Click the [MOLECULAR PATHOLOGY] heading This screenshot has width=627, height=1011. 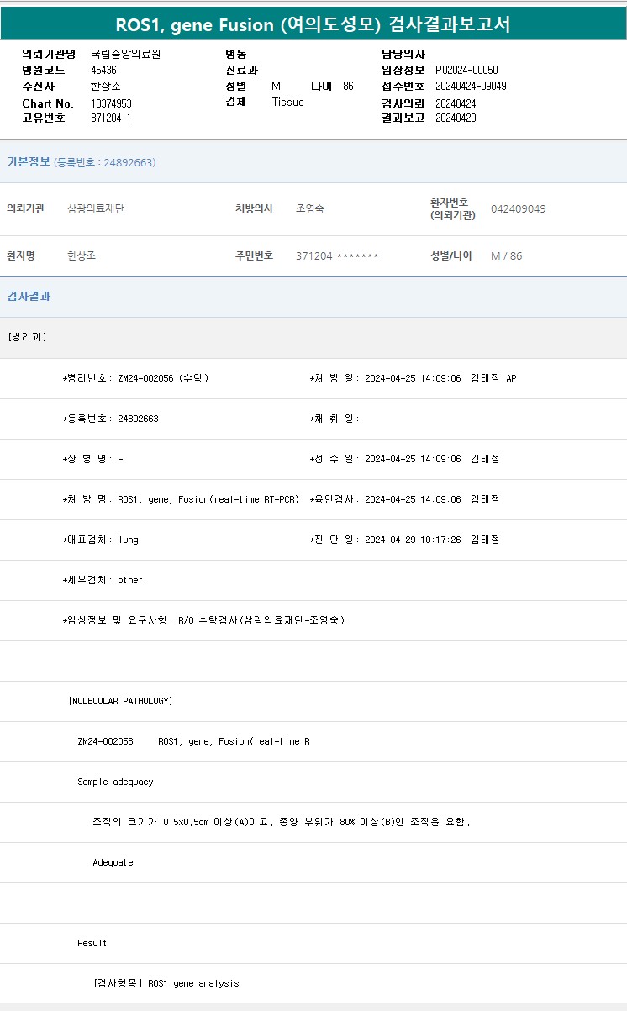point(120,701)
